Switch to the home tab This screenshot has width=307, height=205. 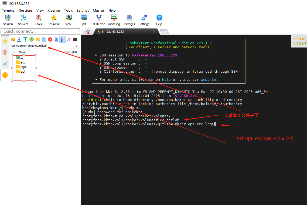pos(88,32)
